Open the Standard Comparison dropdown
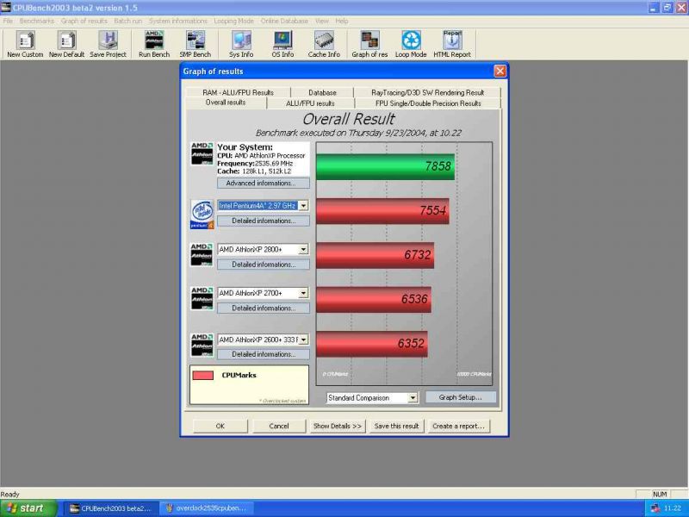689x517 pixels. tap(413, 398)
